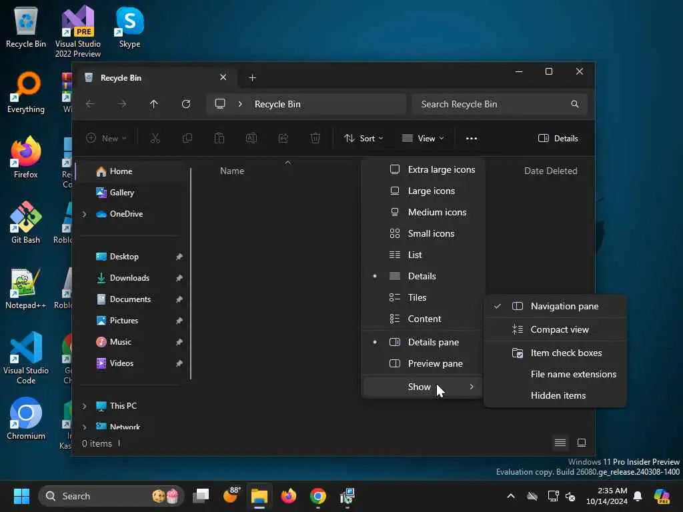The height and width of the screenshot is (512, 683).
Task: Add a new tab with plus button
Action: coord(252,77)
